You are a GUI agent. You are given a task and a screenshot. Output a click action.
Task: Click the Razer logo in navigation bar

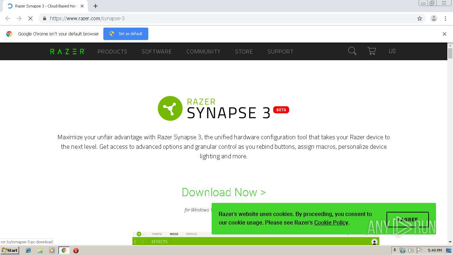tap(67, 51)
